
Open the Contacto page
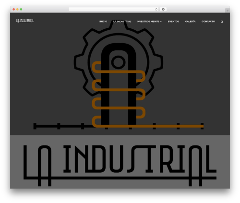[x=208, y=22]
